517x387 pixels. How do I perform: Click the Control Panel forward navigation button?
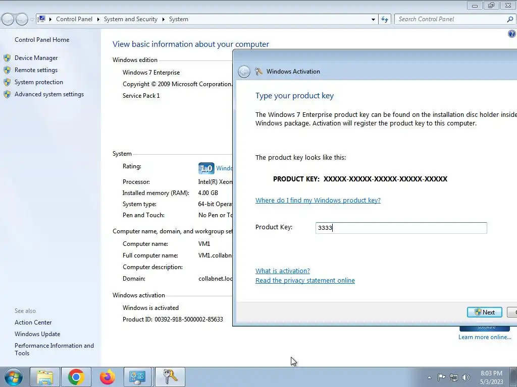pyautogui.click(x=22, y=20)
